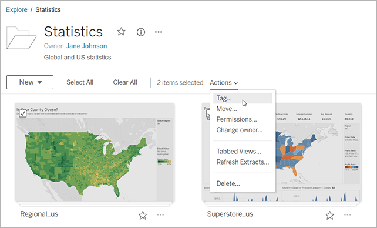Open the Regional_us map thumbnail

95,152
